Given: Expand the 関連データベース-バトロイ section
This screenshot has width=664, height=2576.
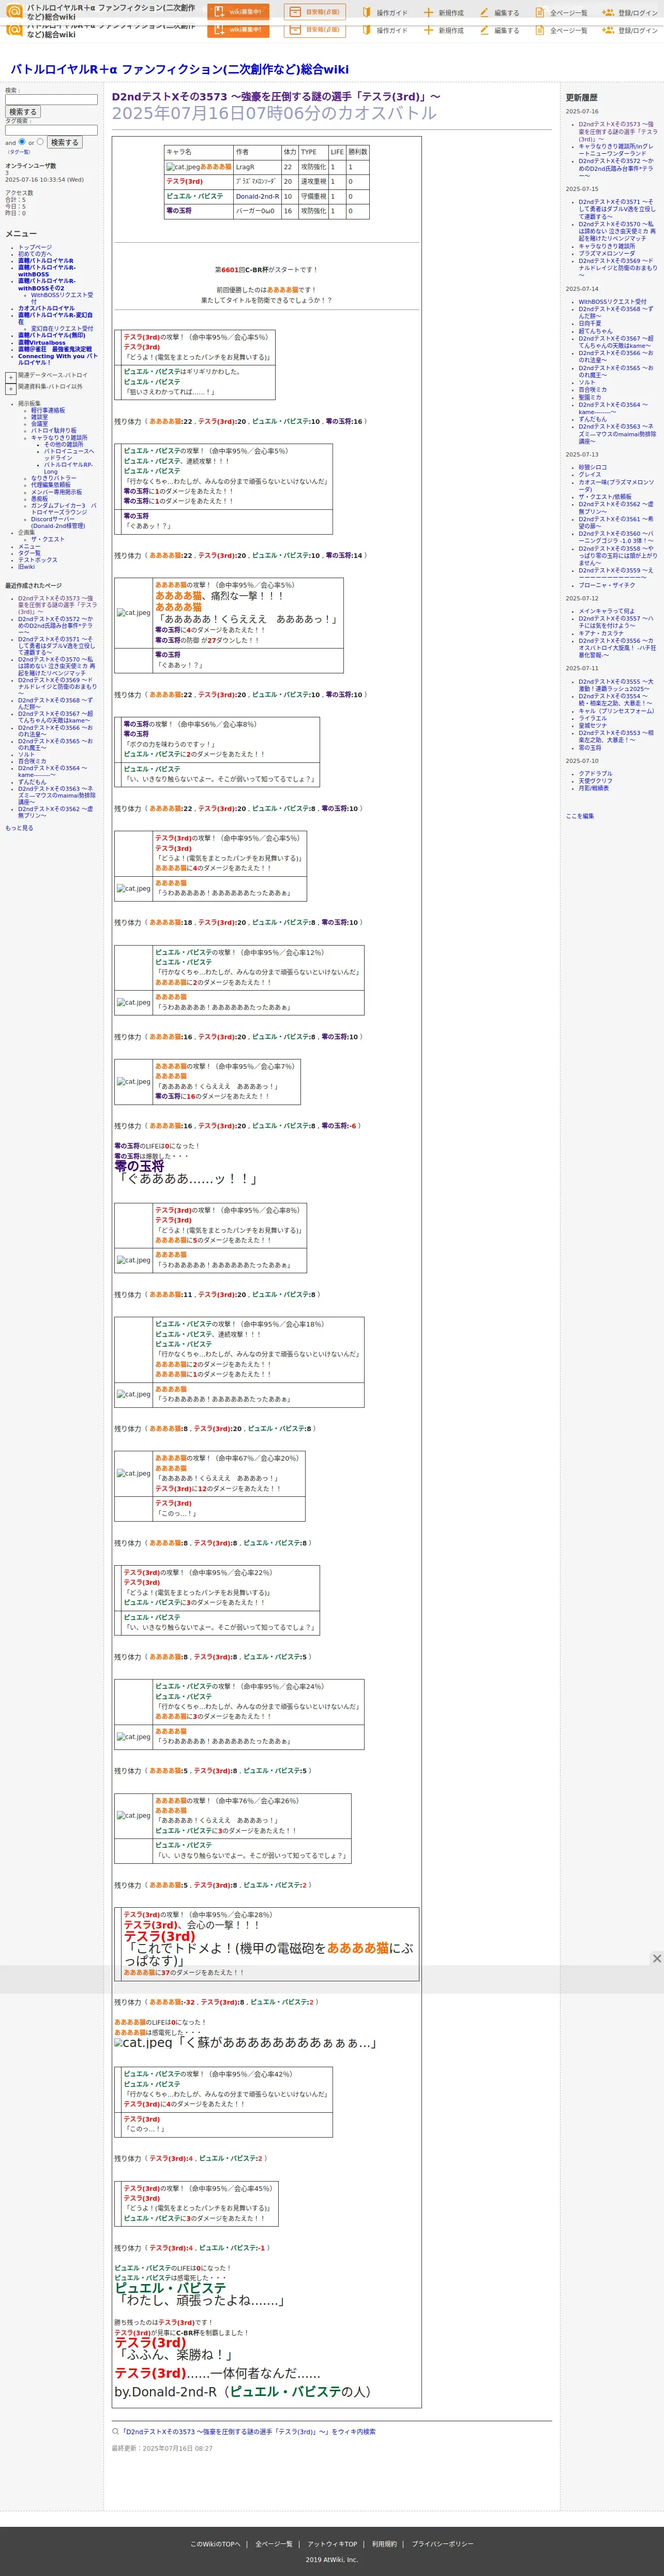Looking at the screenshot, I should click(x=11, y=377).
